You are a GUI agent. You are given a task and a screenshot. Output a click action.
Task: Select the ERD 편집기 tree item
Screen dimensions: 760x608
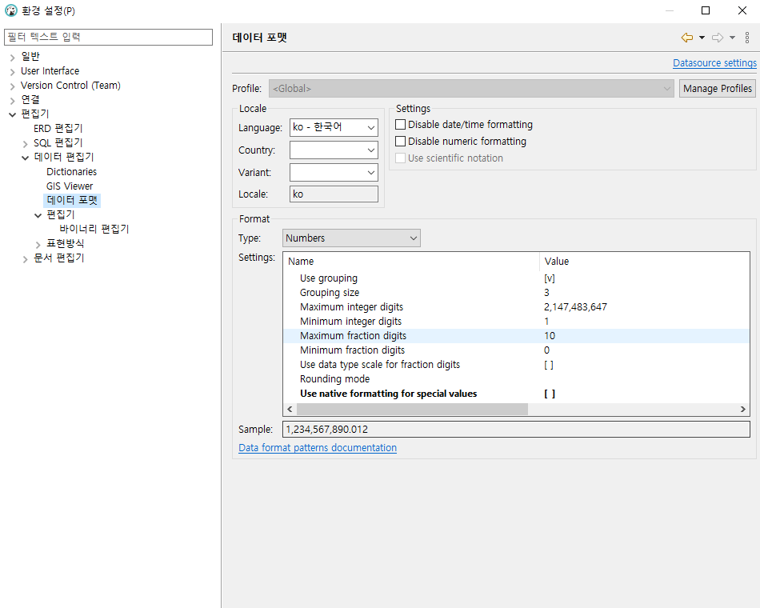pyautogui.click(x=58, y=129)
